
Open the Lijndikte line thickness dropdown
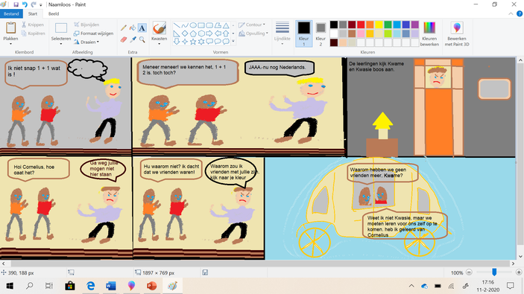click(282, 33)
